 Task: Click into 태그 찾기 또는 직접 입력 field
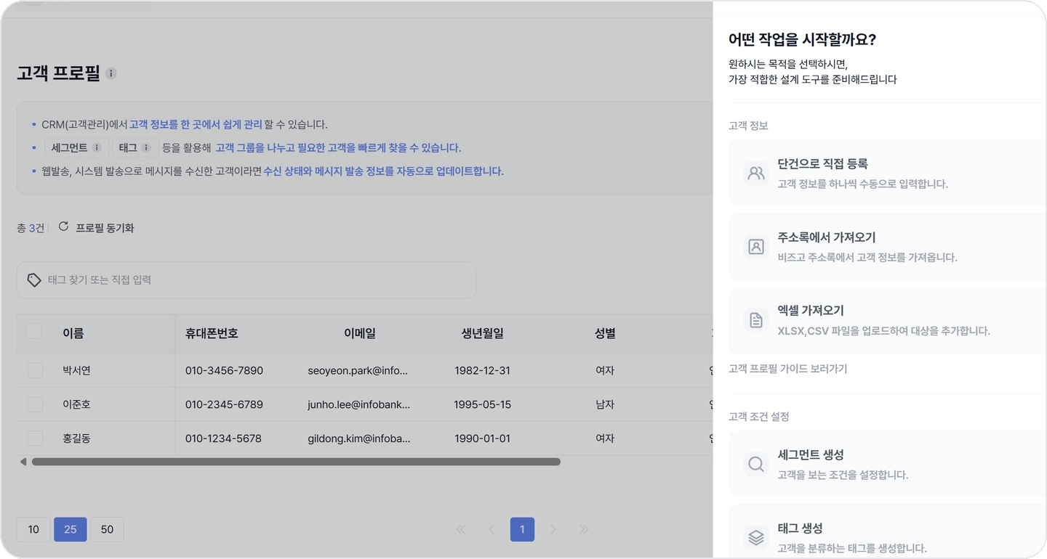(x=246, y=280)
